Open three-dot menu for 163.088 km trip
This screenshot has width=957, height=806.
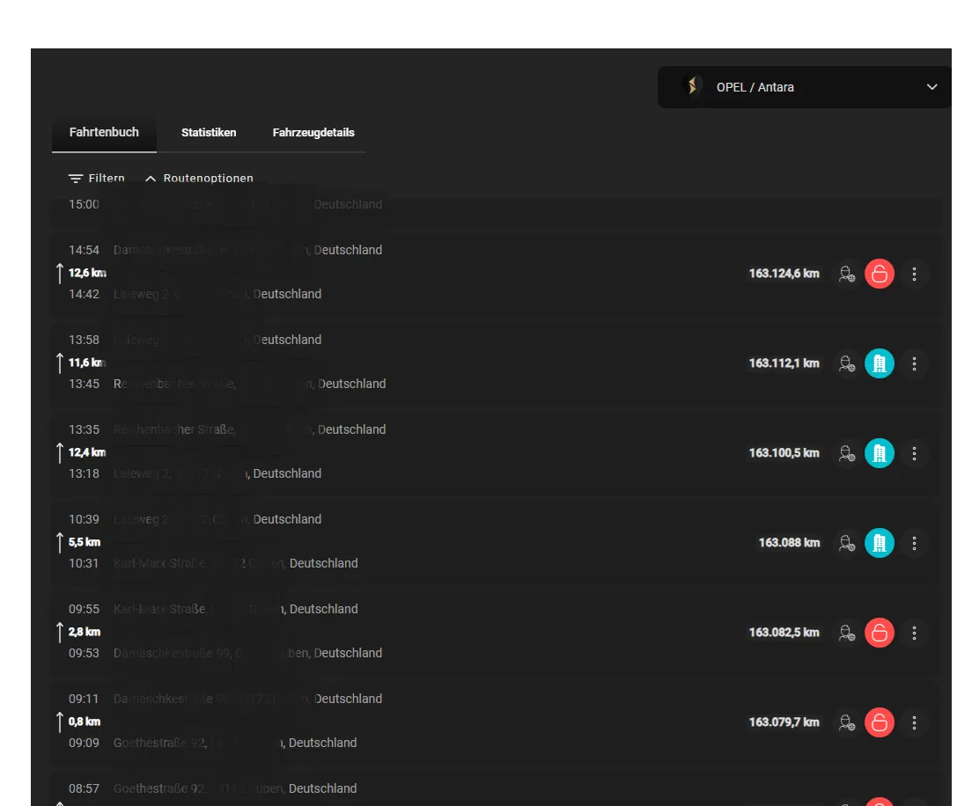914,543
